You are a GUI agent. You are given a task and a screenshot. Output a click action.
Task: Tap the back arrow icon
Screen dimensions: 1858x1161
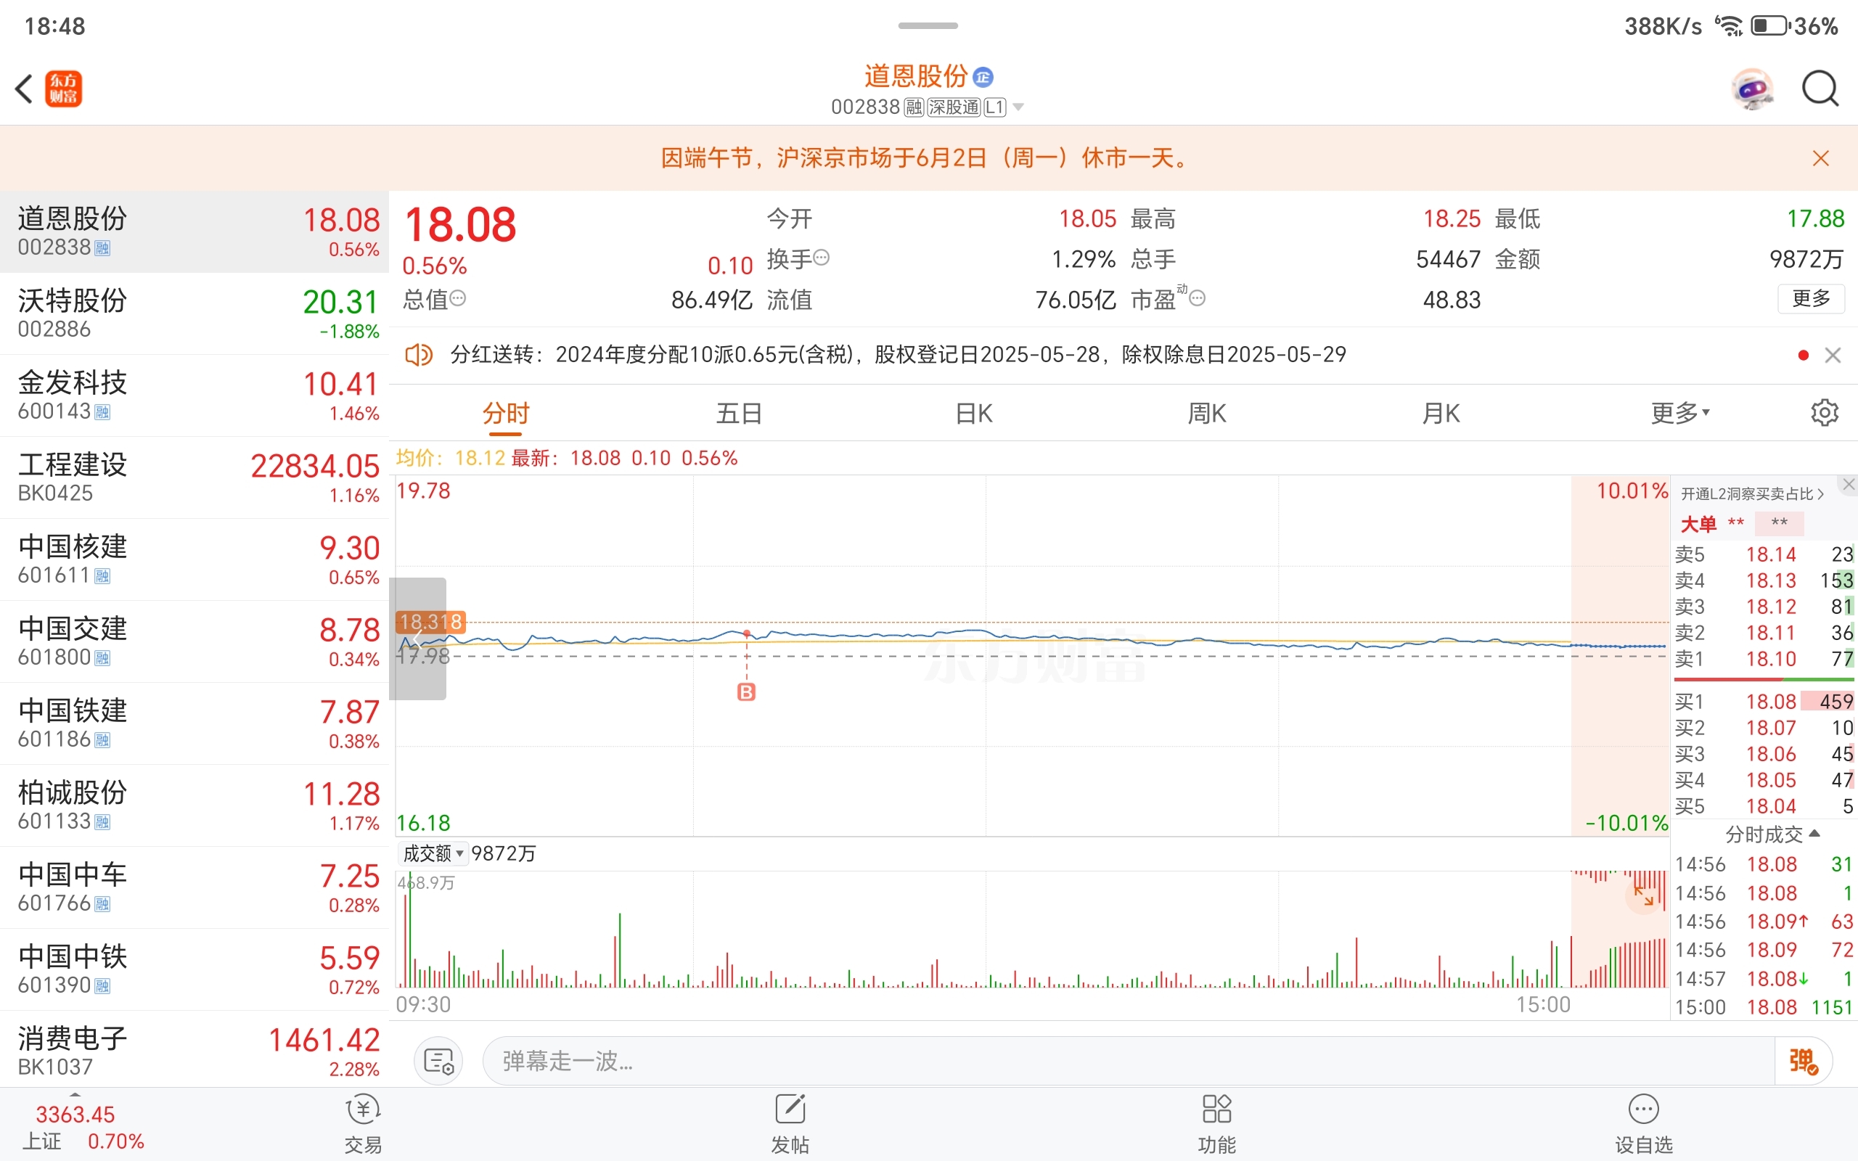click(24, 89)
